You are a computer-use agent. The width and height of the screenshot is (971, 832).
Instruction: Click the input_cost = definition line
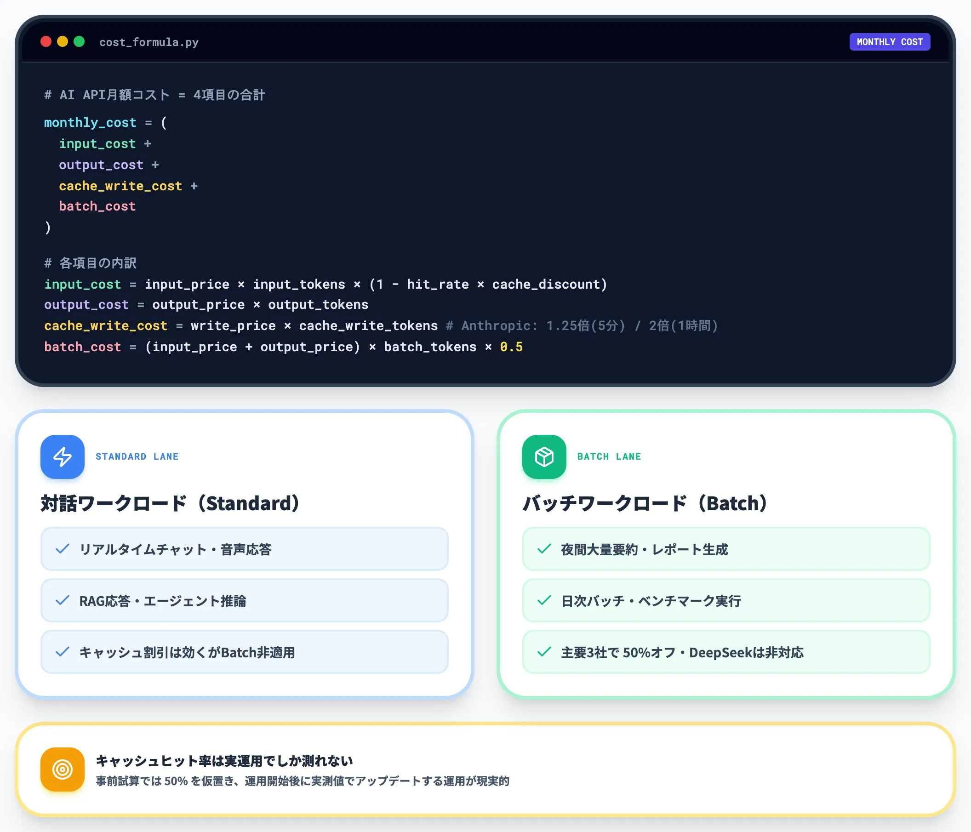326,285
